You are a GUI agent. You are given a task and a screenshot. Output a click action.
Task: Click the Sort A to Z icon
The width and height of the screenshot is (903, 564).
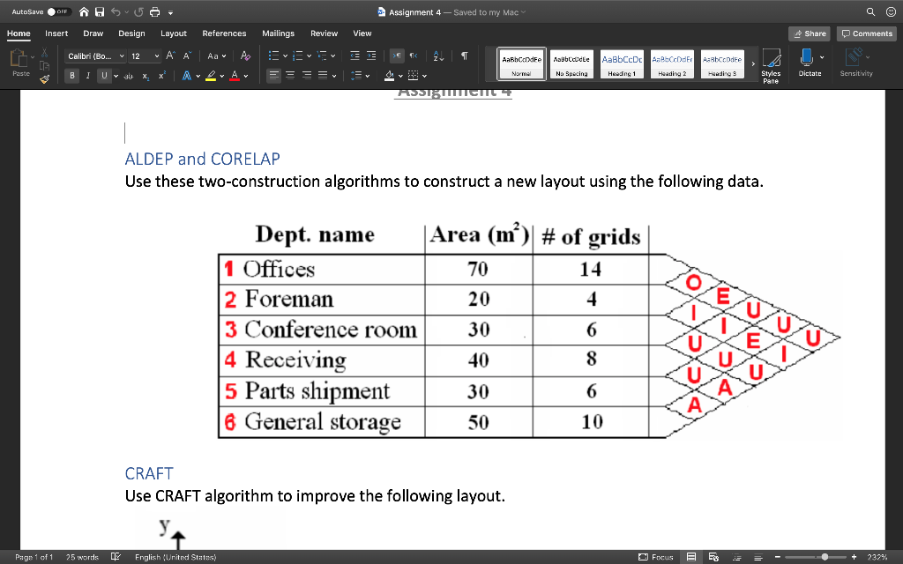[438, 56]
